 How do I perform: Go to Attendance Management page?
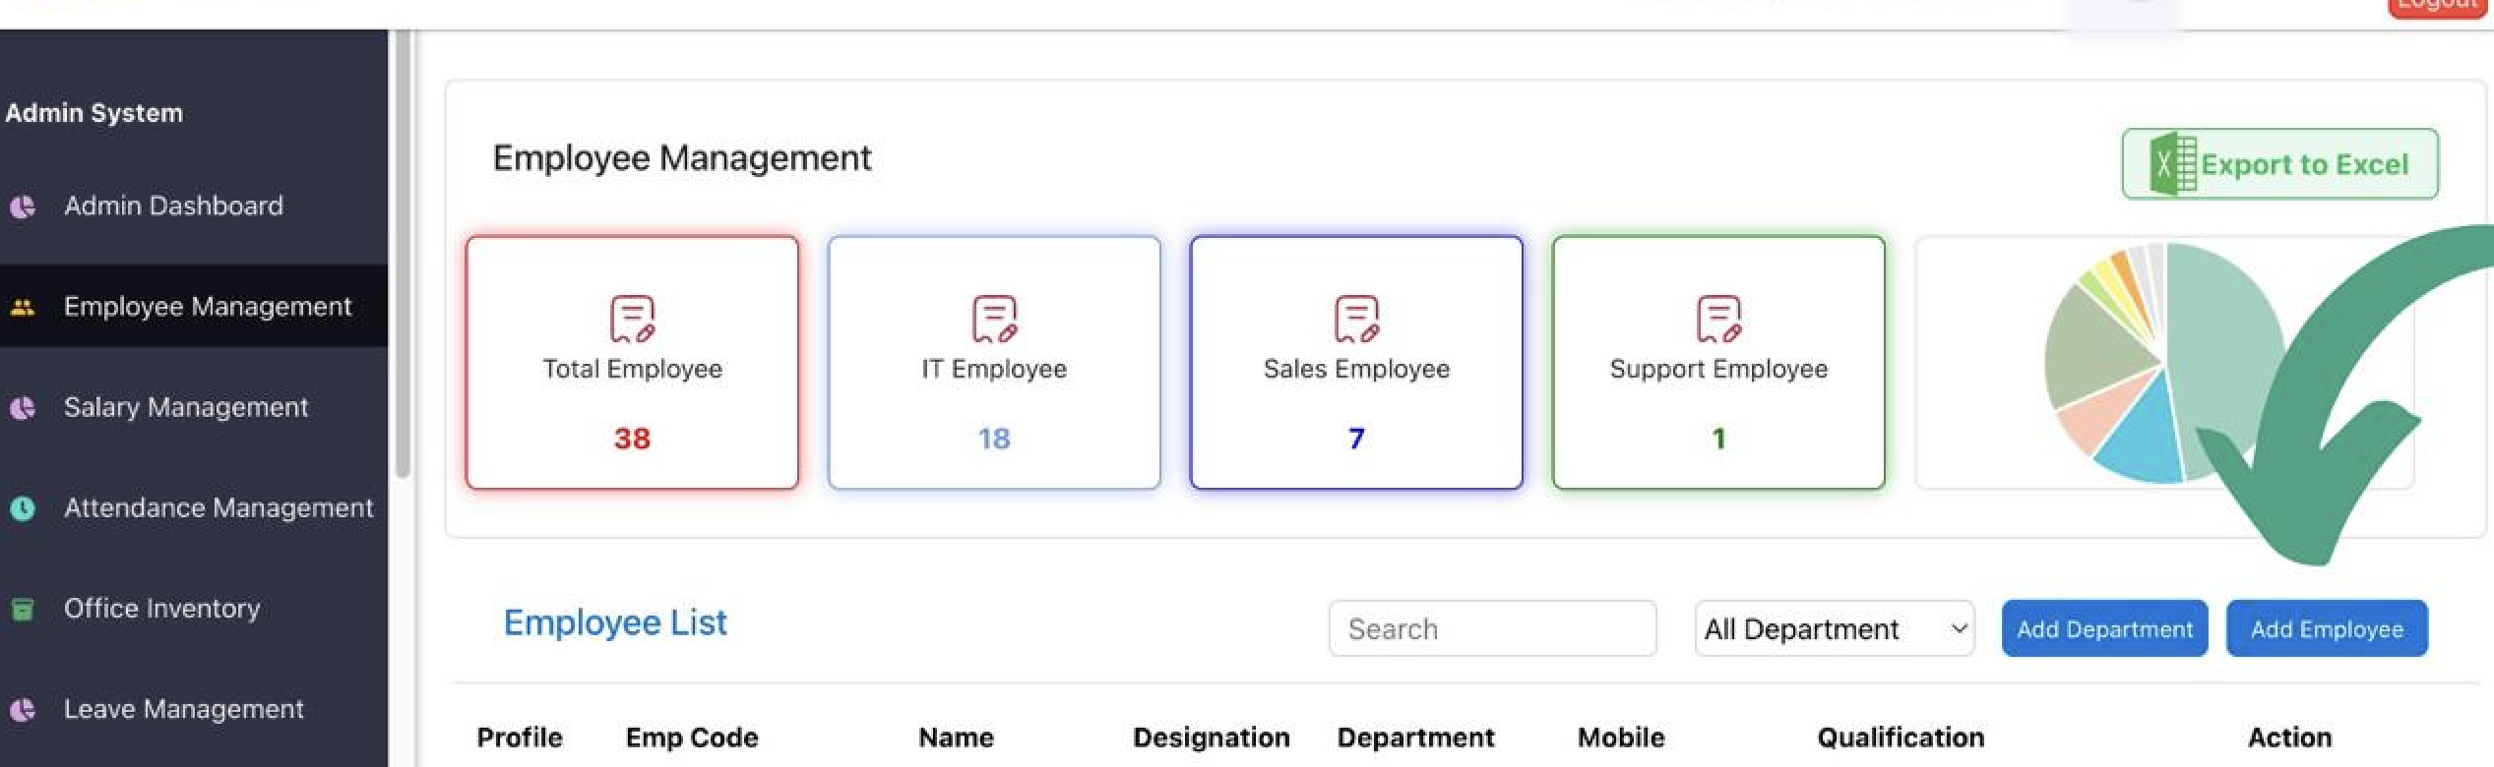click(x=218, y=508)
